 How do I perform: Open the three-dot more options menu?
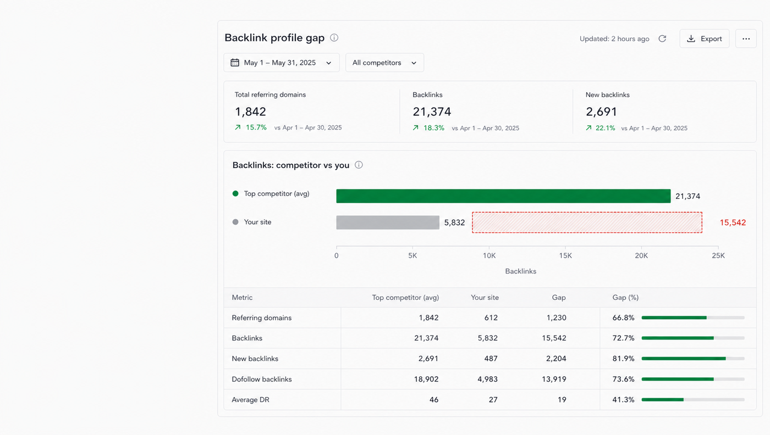[x=746, y=38]
